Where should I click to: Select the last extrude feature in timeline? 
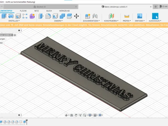click(x=24, y=122)
